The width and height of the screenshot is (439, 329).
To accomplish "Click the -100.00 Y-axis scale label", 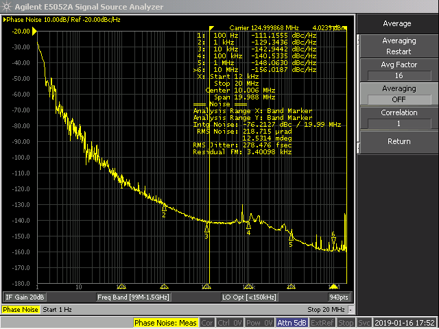I will click(x=21, y=158).
